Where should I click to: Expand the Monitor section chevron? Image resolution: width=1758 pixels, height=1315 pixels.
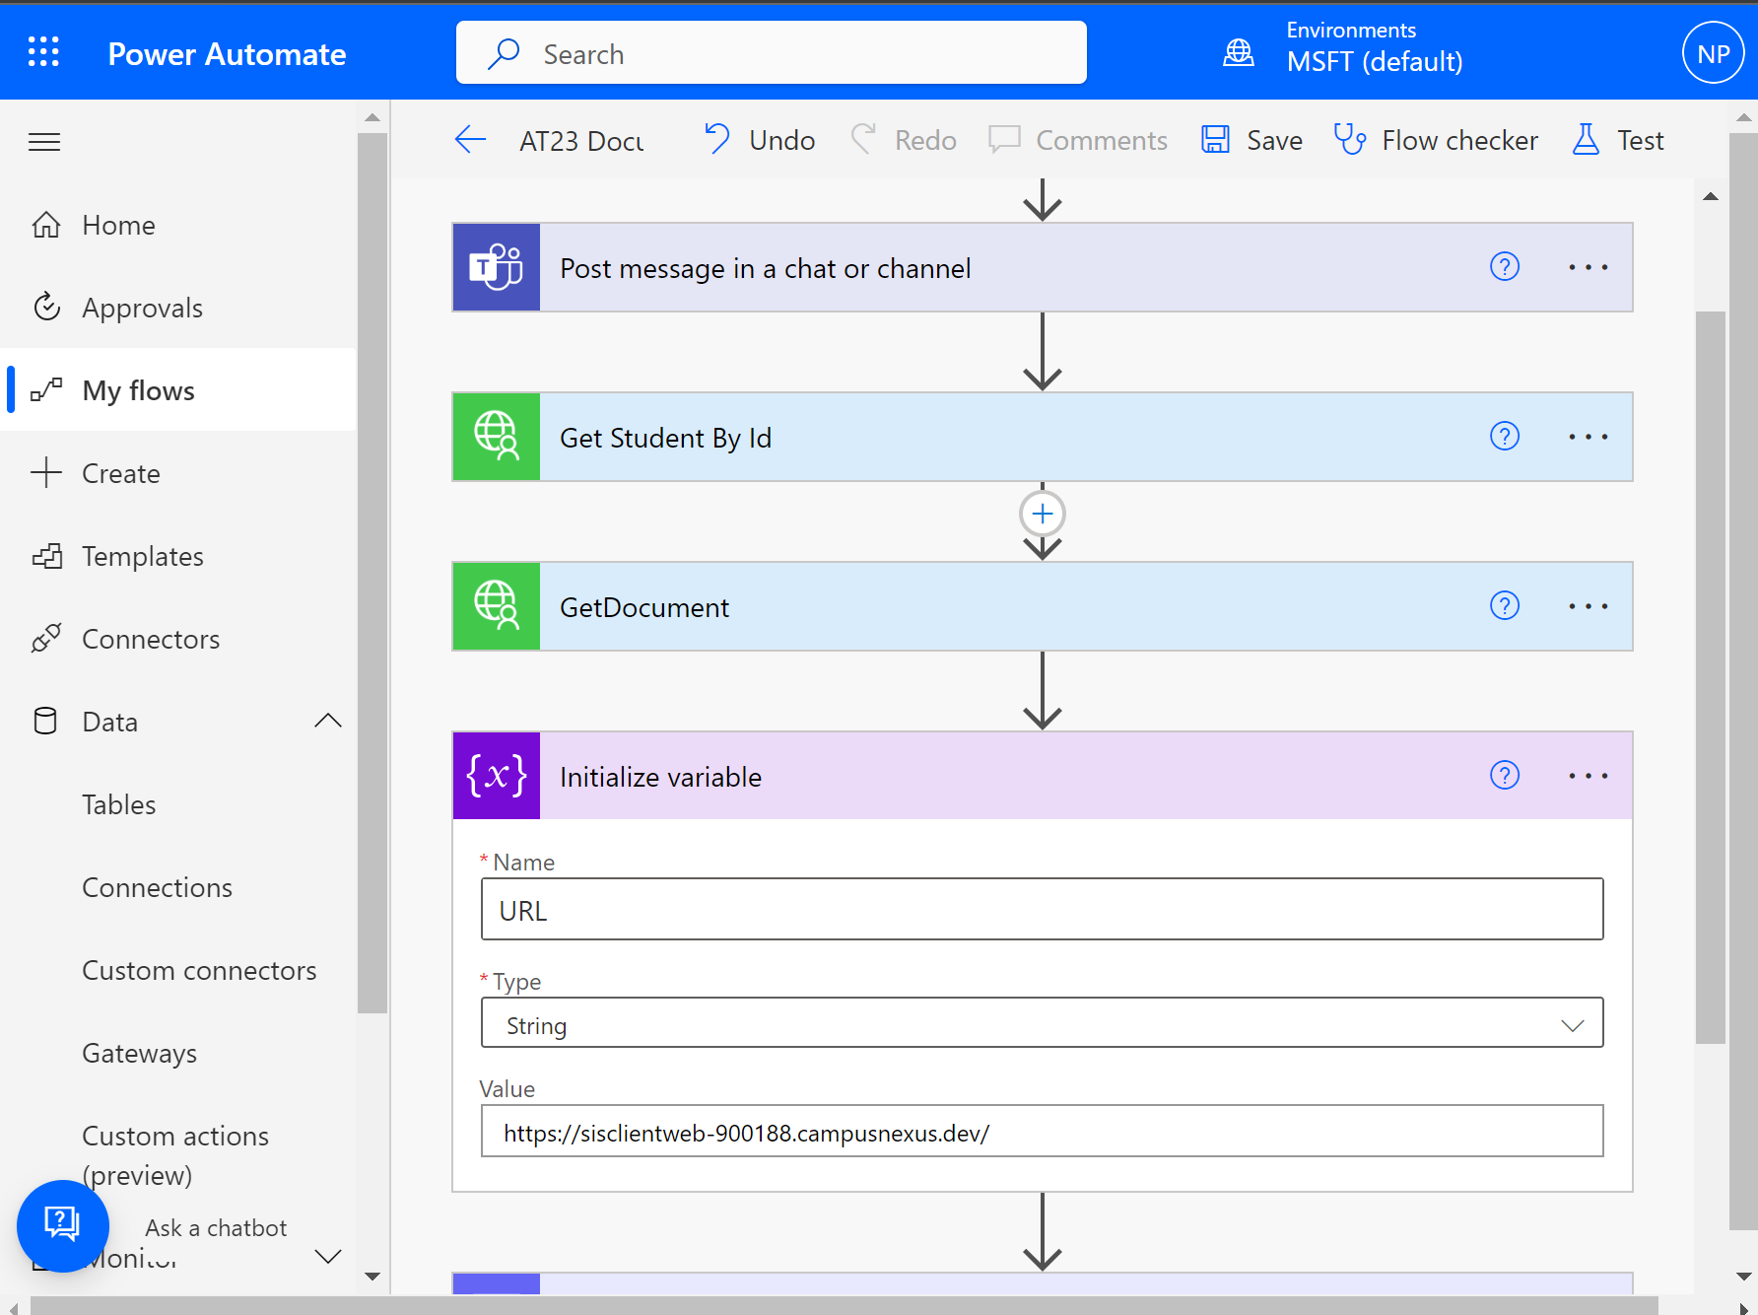point(328,1256)
